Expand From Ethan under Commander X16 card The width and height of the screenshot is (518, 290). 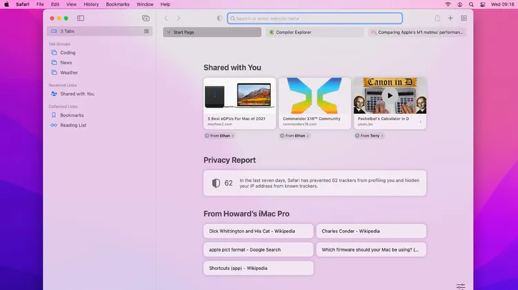[x=295, y=136]
